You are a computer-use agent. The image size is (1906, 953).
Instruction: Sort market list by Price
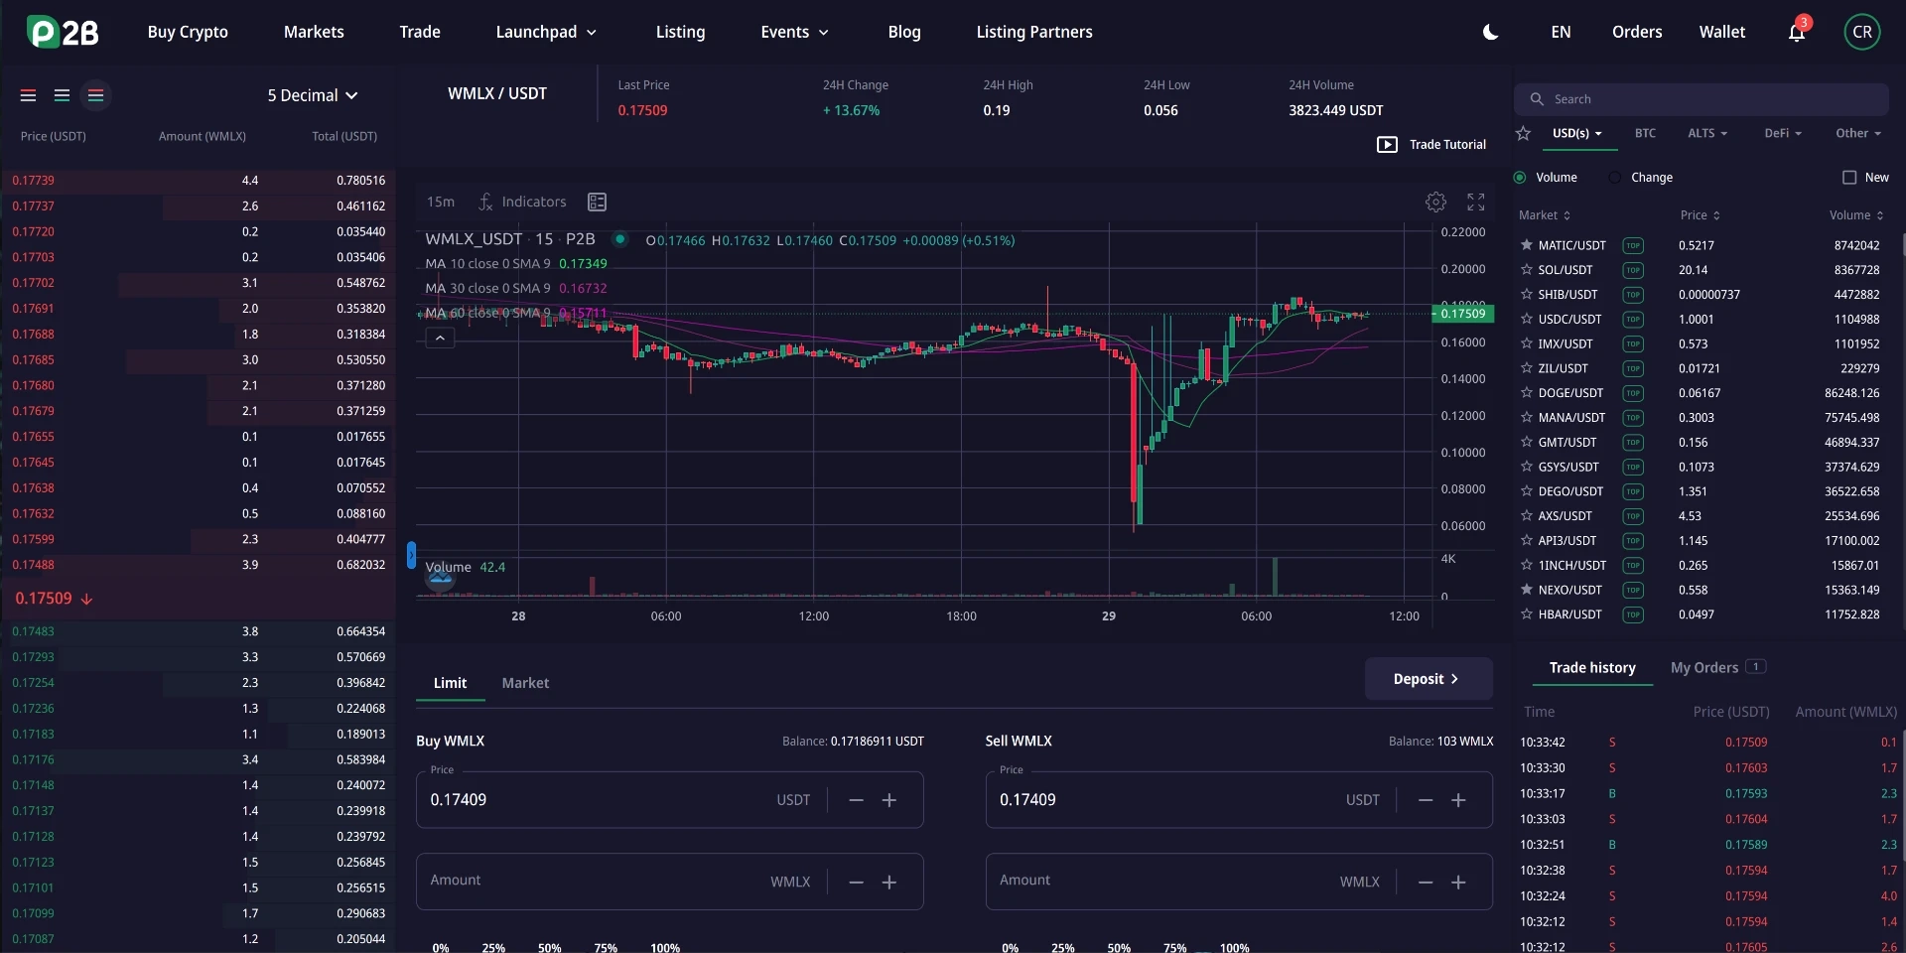pos(1700,215)
